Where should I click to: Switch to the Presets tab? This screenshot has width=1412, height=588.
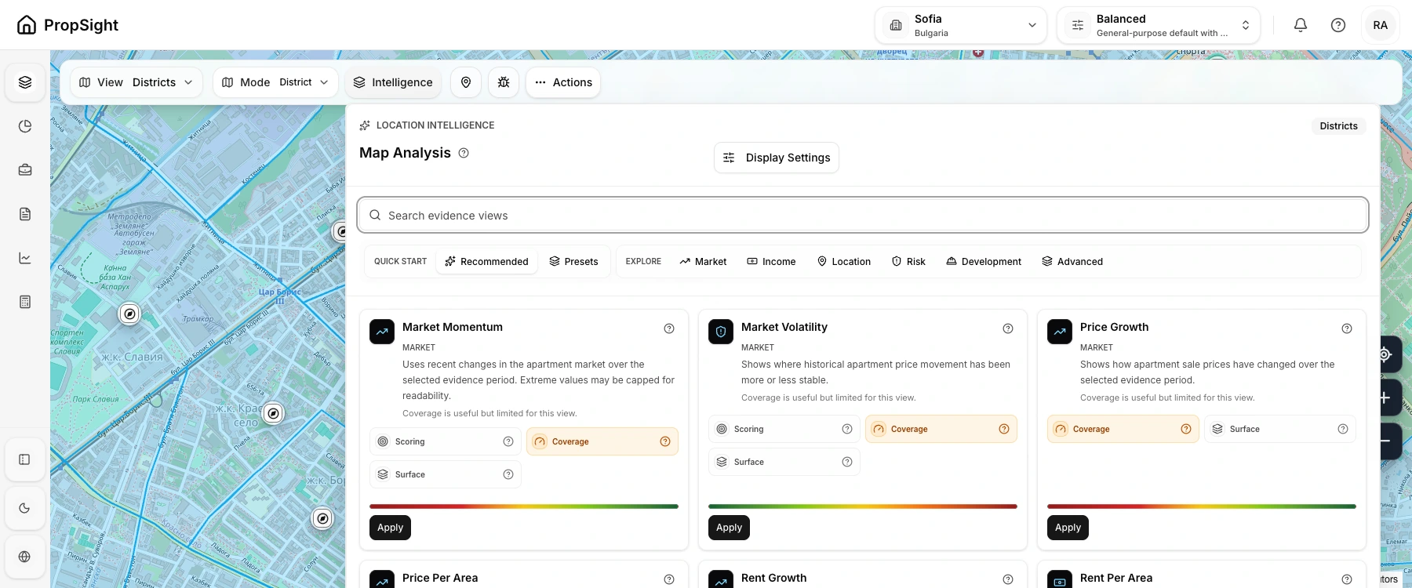[573, 262]
